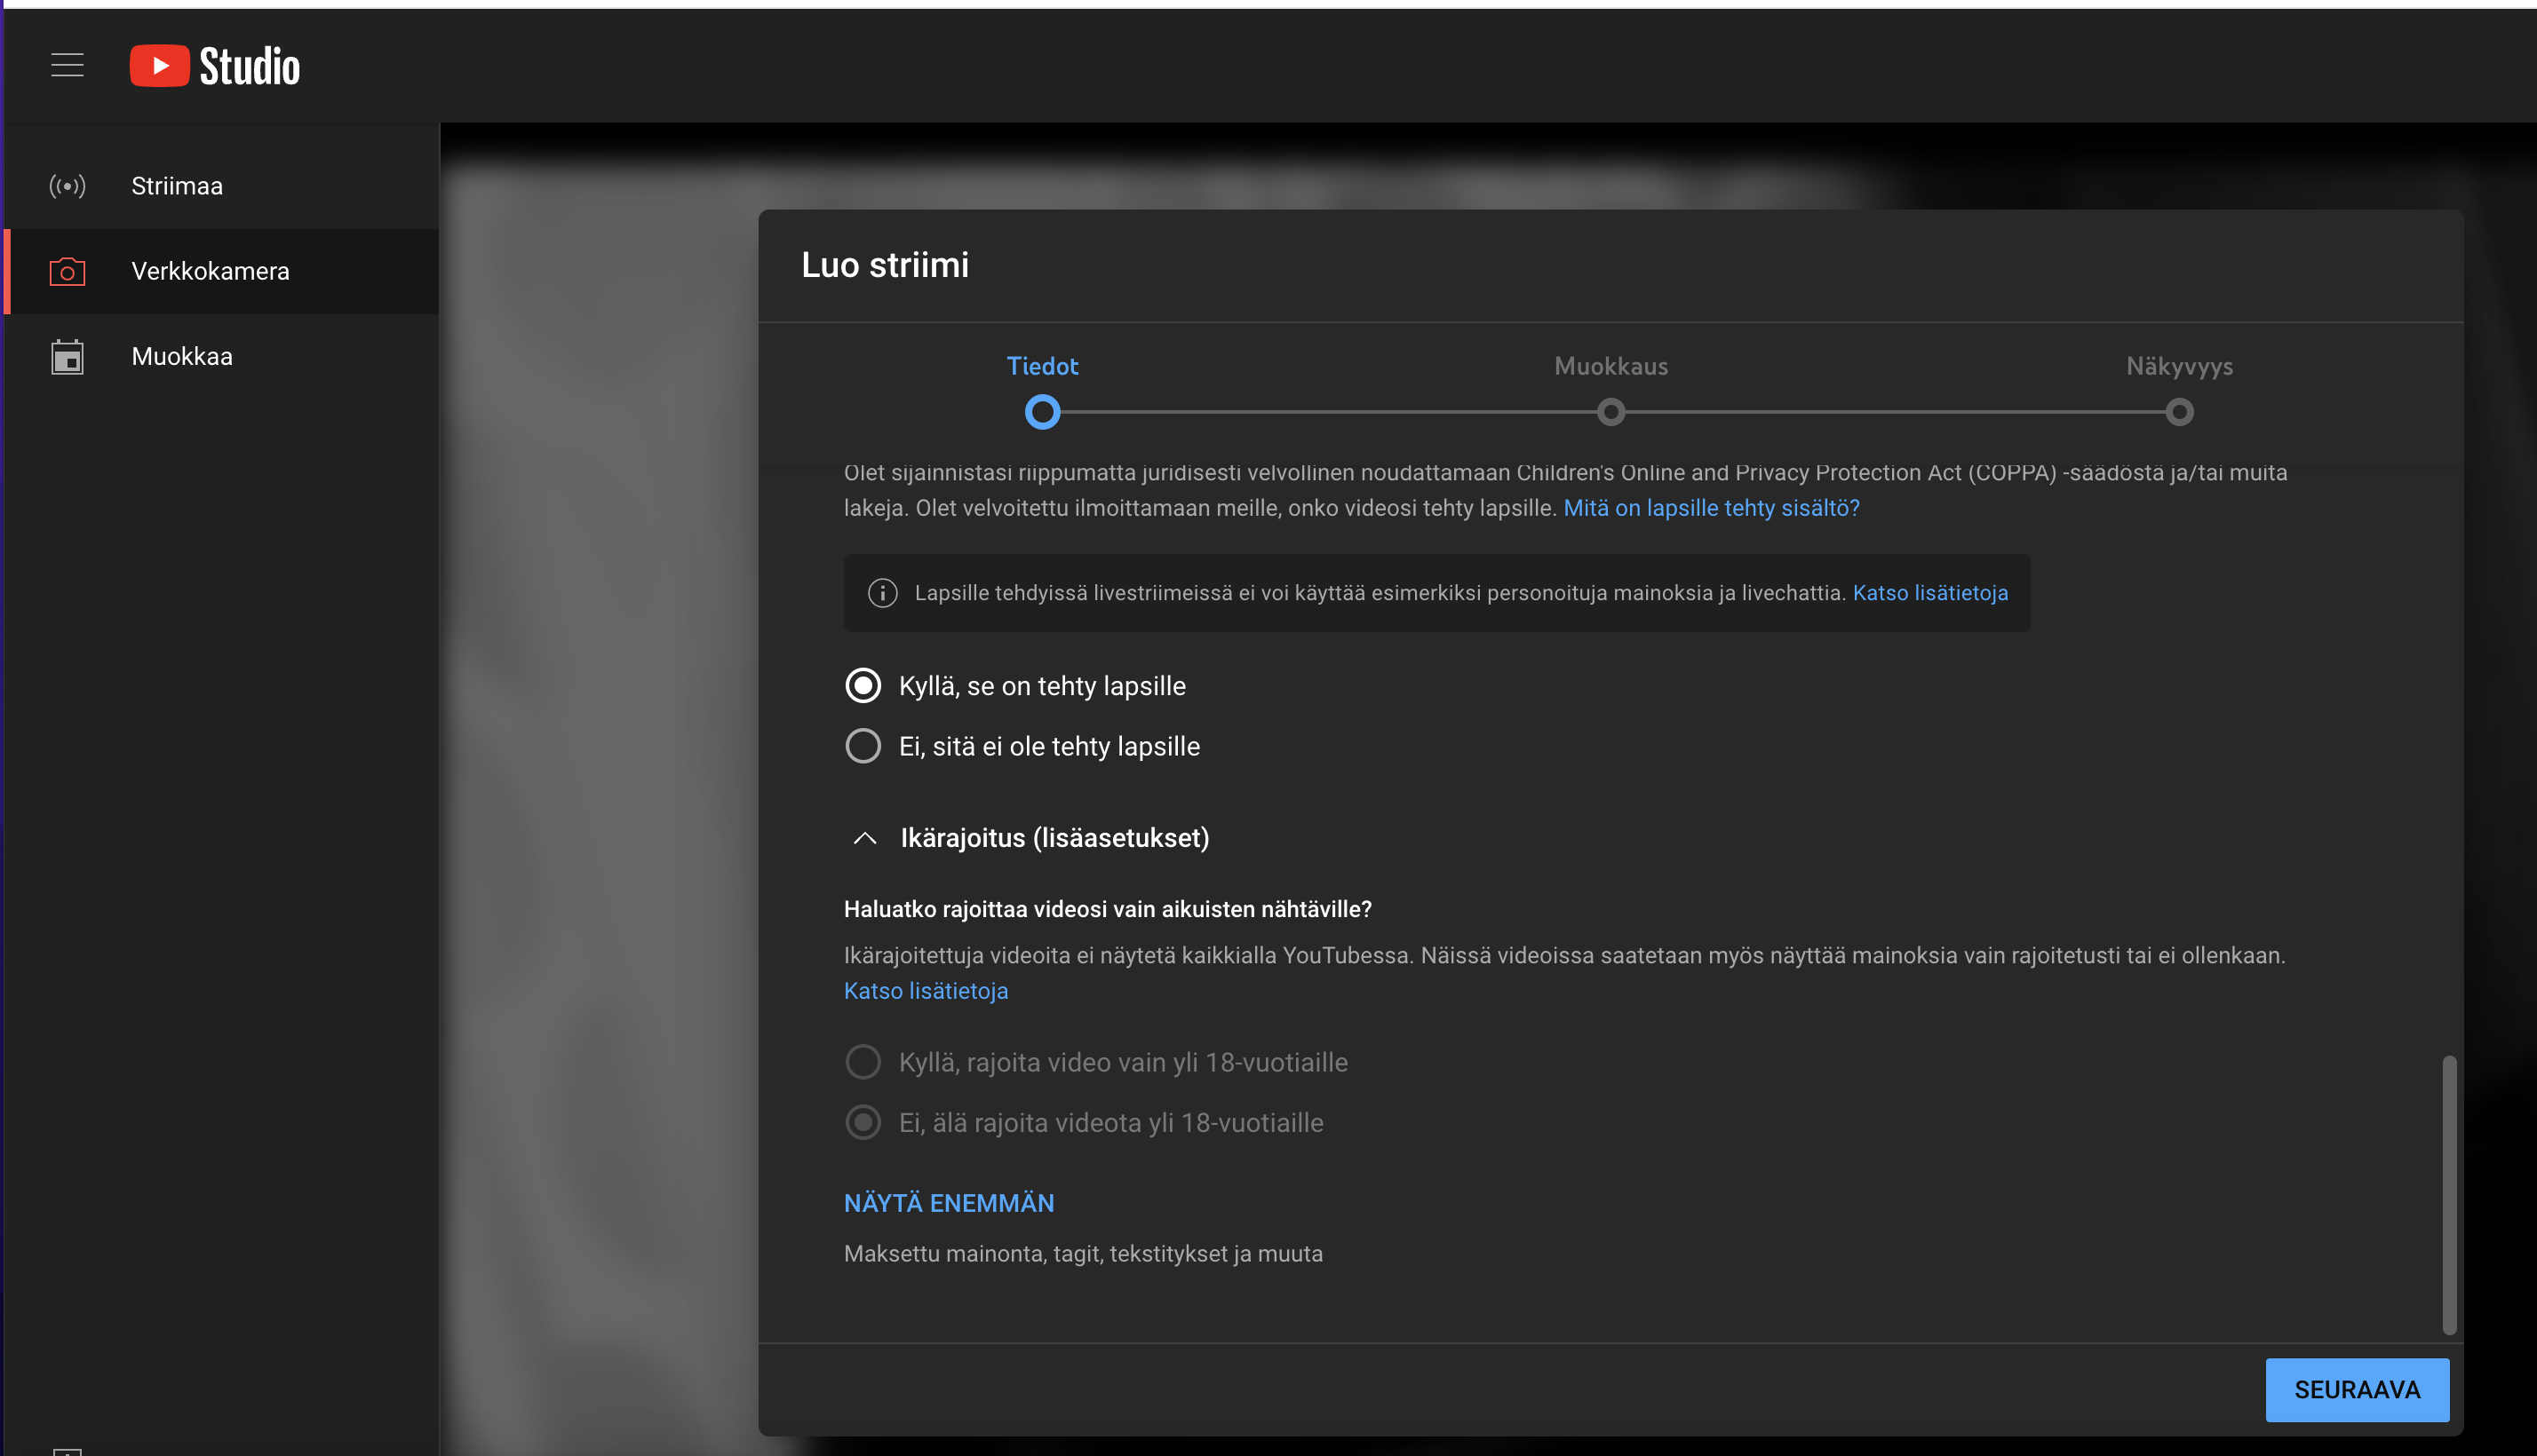Open 'Katso lisätietoja' link under age restriction
The image size is (2537, 1456).
click(x=926, y=991)
